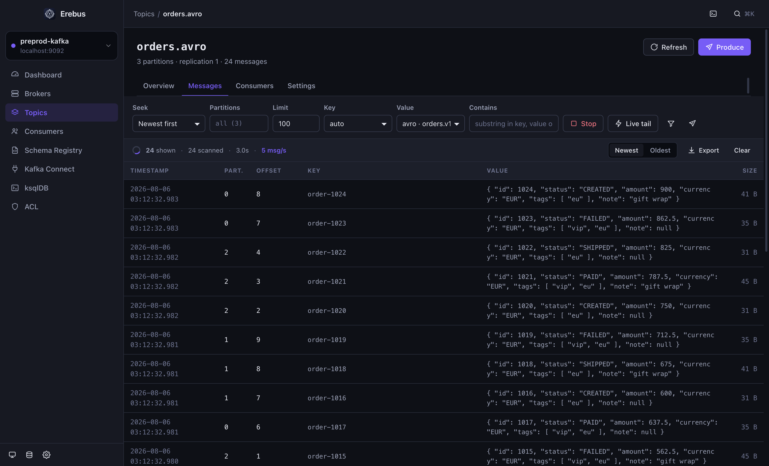Open the search command palette icon

(737, 14)
